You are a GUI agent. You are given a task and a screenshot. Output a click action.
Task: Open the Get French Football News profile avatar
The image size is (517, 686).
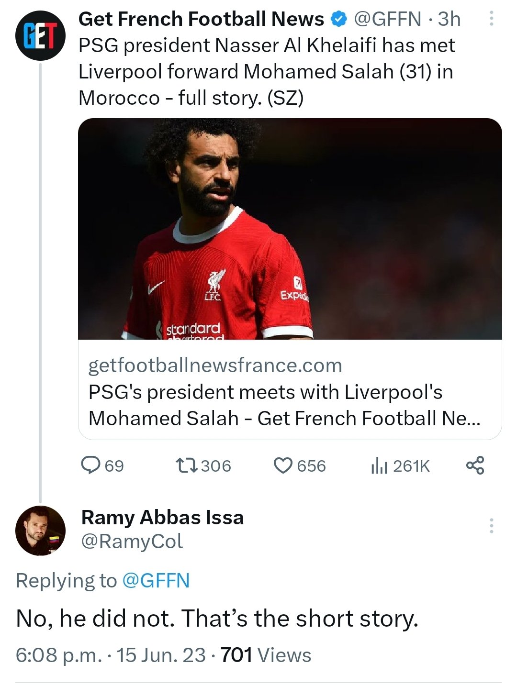40,35
